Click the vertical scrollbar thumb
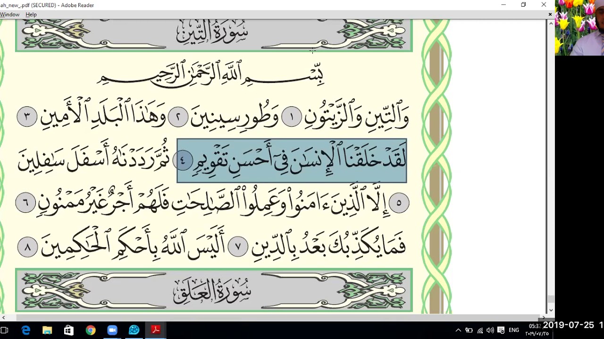This screenshot has height=339, width=604. 551,299
